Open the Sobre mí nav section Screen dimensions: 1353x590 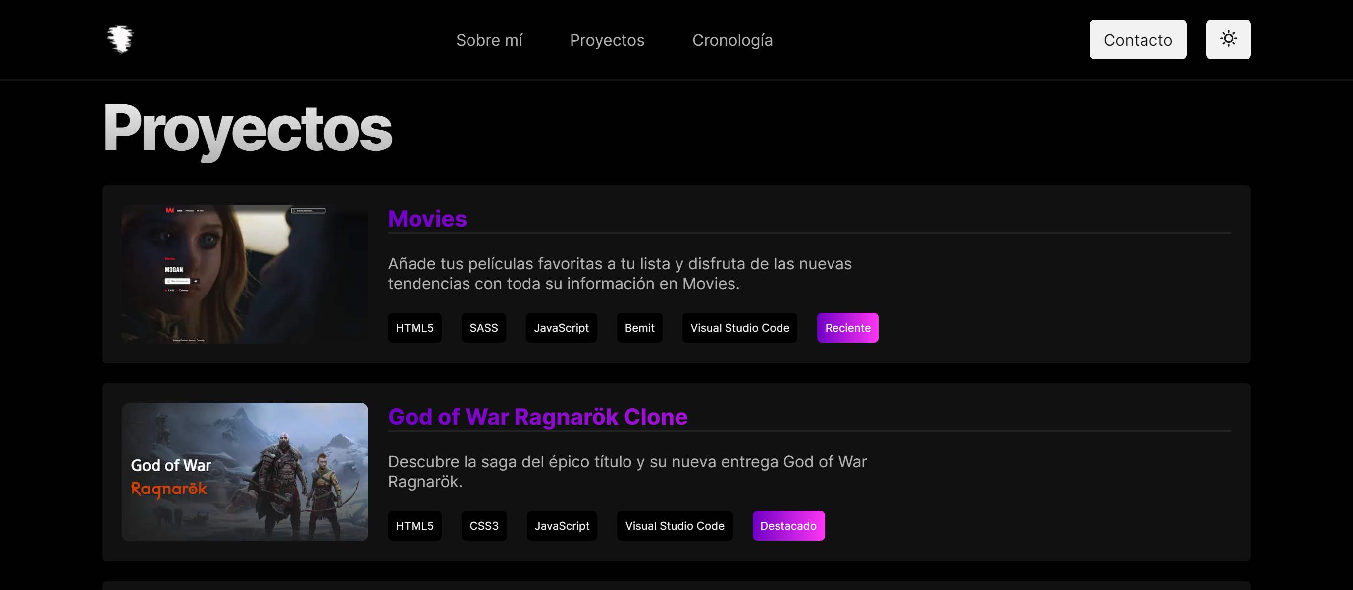click(488, 40)
